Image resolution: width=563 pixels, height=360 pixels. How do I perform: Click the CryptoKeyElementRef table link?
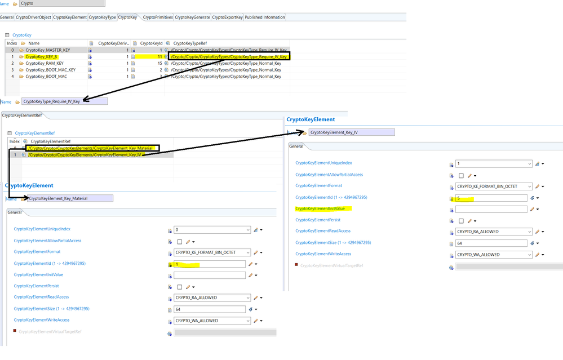click(35, 133)
